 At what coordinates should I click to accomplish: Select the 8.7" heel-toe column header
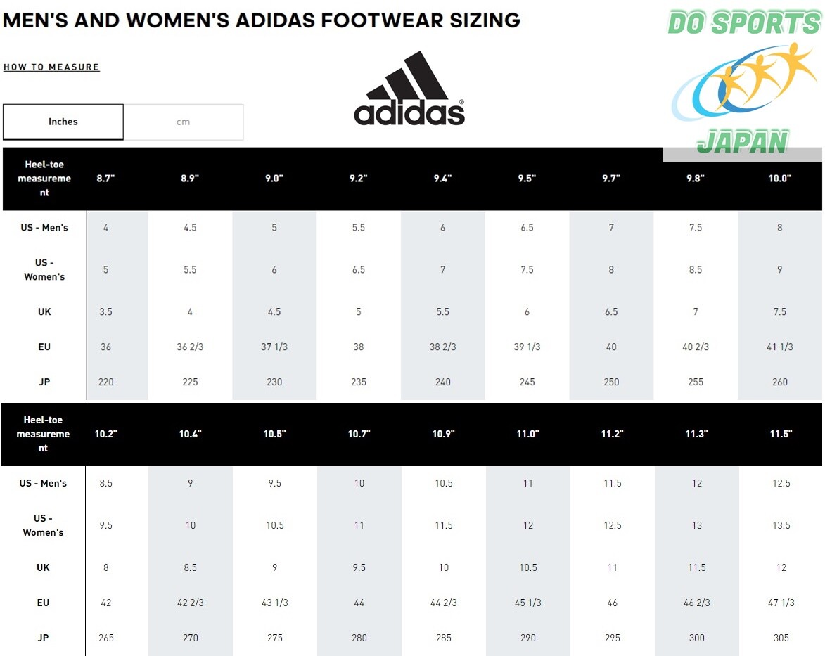click(x=105, y=179)
